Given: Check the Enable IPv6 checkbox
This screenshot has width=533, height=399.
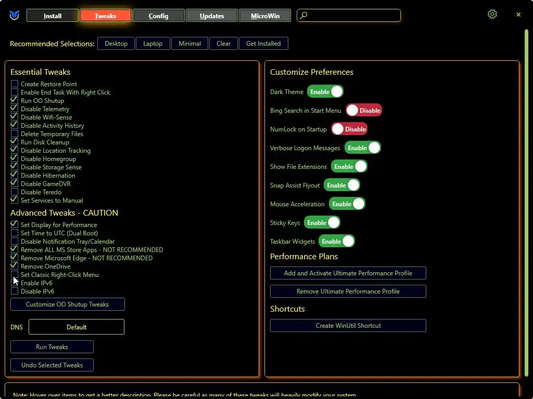Looking at the screenshot, I should tap(14, 283).
